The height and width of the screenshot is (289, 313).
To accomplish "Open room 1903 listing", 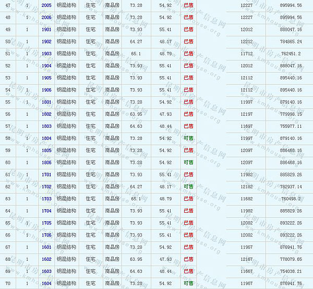I will pos(46,54).
